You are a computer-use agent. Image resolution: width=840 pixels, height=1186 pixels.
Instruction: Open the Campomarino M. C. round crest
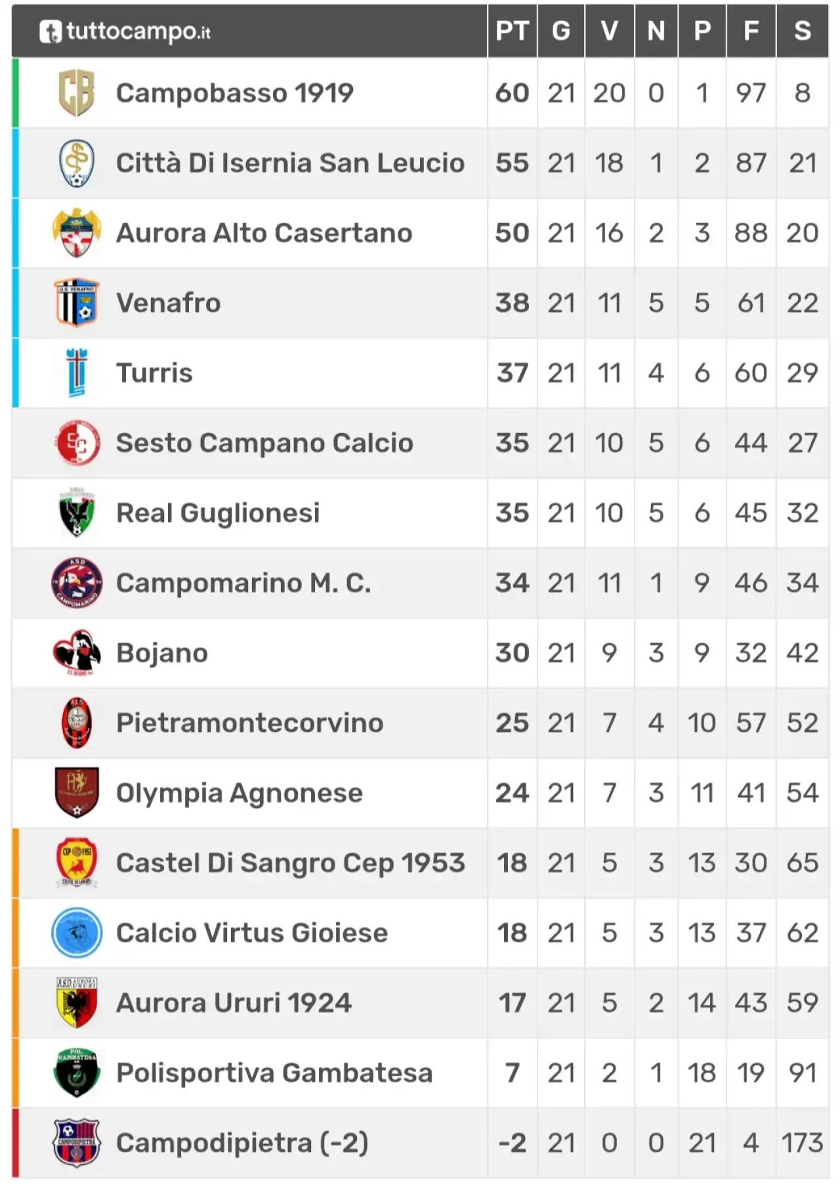(x=77, y=583)
